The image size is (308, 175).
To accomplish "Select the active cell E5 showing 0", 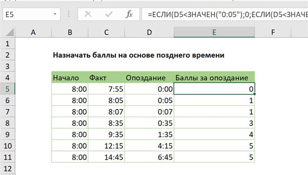I will tap(214, 89).
